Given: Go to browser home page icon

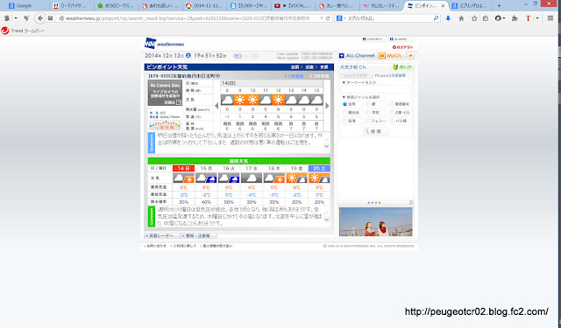Looking at the screenshot, I should pos(461,18).
